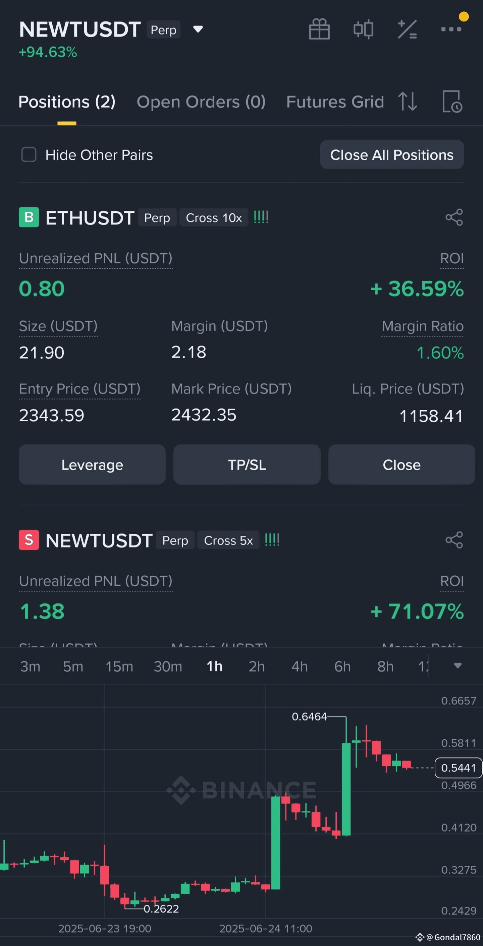Viewport: 483px width, 946px height.
Task: Share the ETHUSDT position
Action: pyautogui.click(x=454, y=217)
